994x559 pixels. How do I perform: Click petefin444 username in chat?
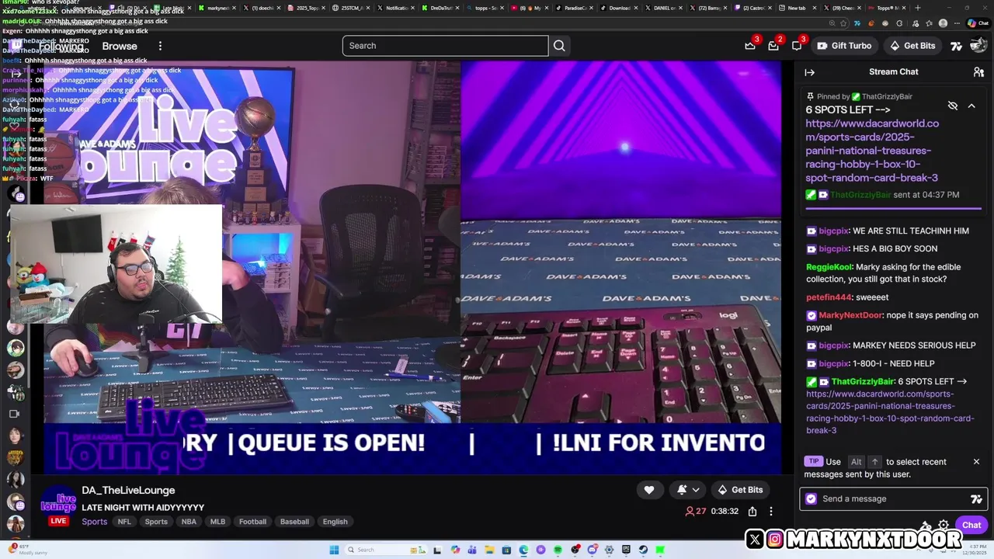click(829, 297)
